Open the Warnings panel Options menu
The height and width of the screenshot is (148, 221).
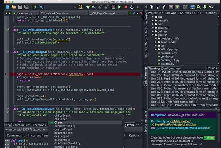tap(212, 68)
